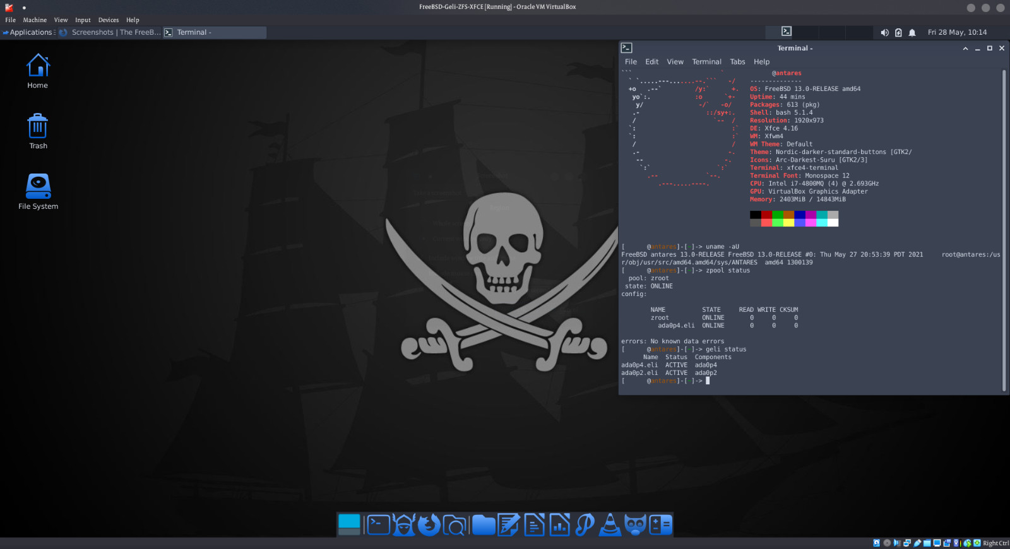Open VirtualBox View menu
The height and width of the screenshot is (549, 1010).
point(61,20)
